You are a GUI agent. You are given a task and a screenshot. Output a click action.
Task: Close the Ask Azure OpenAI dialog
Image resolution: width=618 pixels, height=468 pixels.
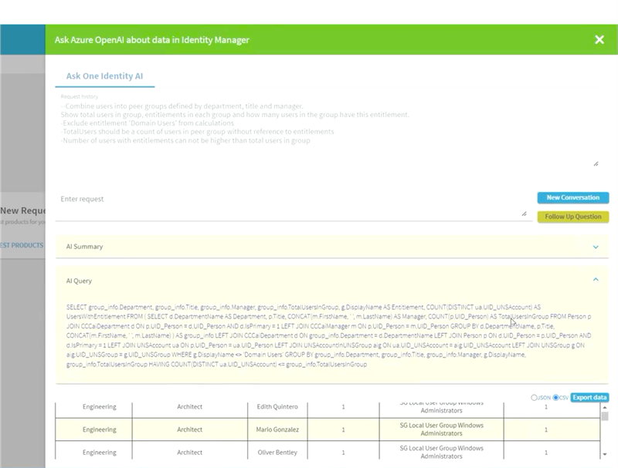point(599,40)
